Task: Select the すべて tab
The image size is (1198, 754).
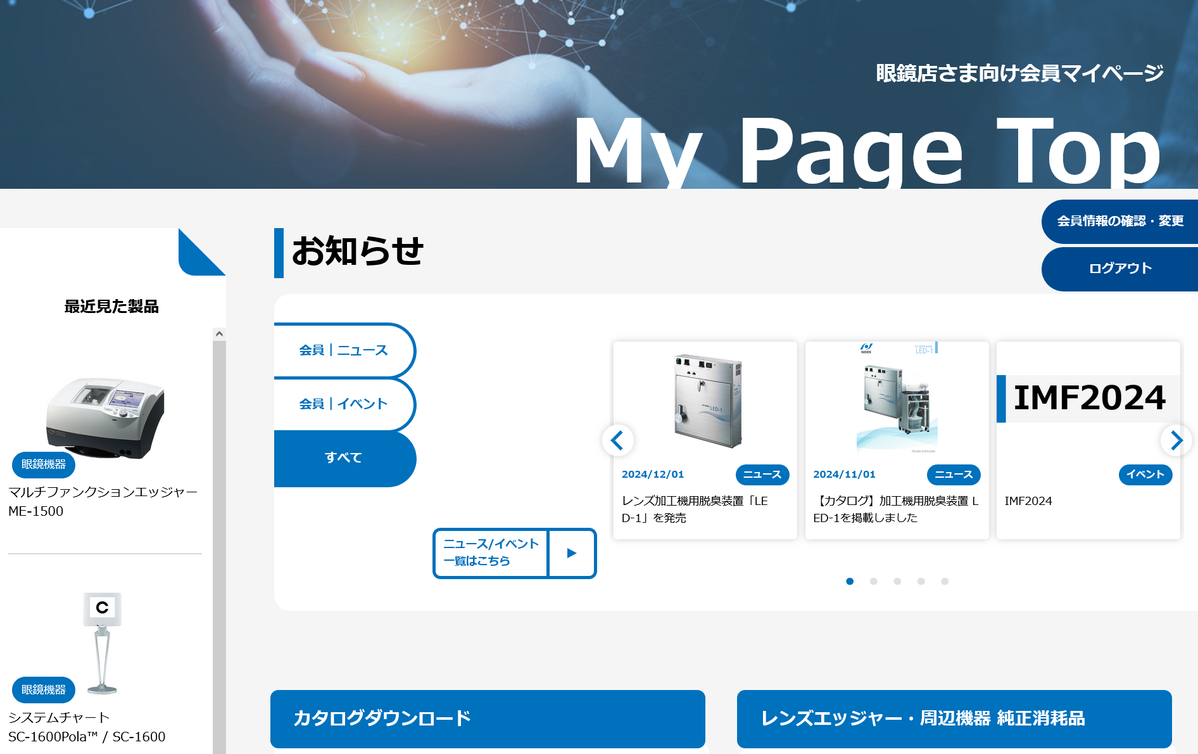Action: [343, 458]
